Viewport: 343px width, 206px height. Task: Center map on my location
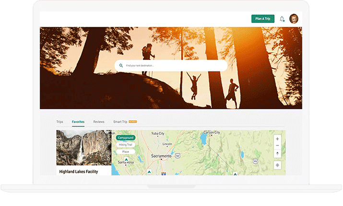[277, 165]
